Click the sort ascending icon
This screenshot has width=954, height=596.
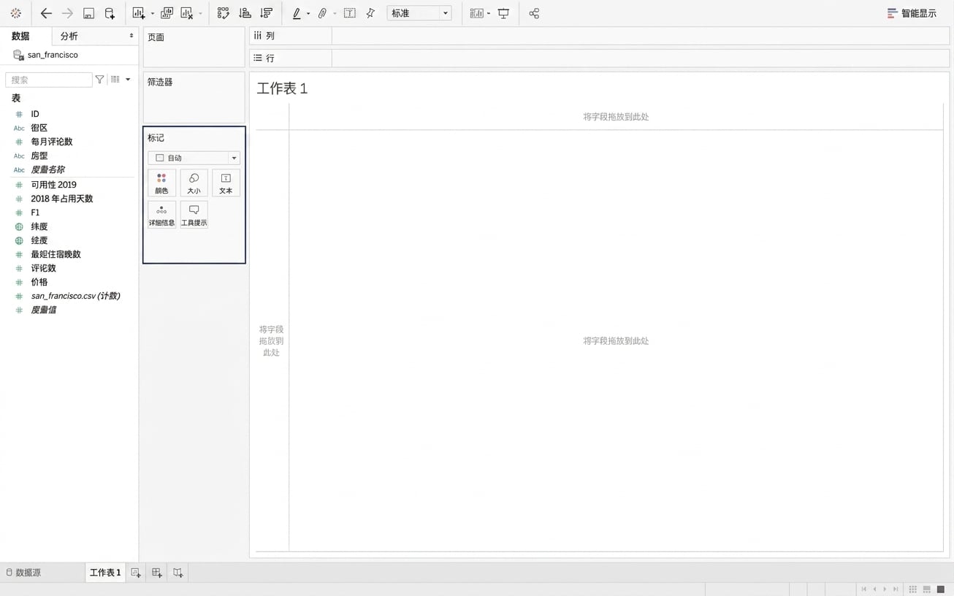pyautogui.click(x=245, y=13)
